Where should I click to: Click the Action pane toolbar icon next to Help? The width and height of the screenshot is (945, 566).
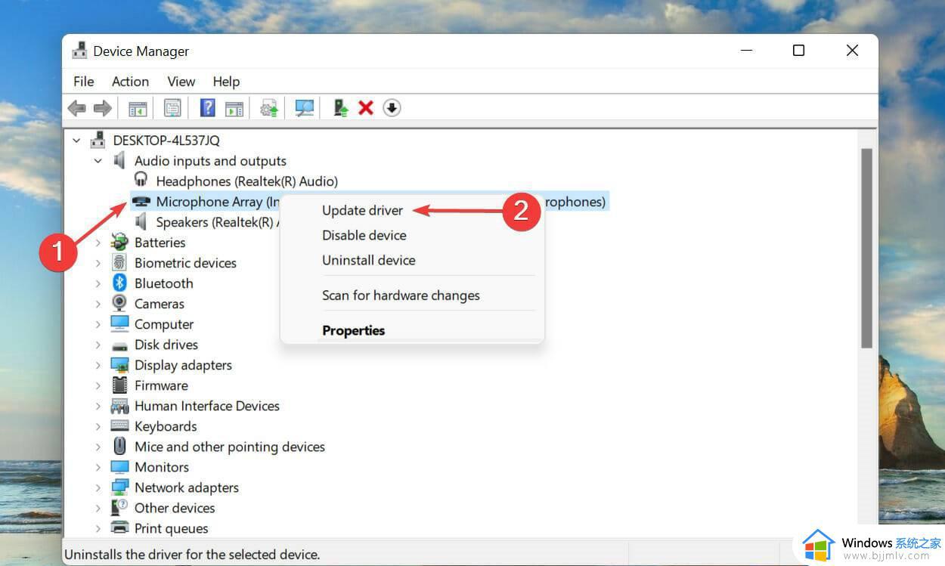[234, 108]
